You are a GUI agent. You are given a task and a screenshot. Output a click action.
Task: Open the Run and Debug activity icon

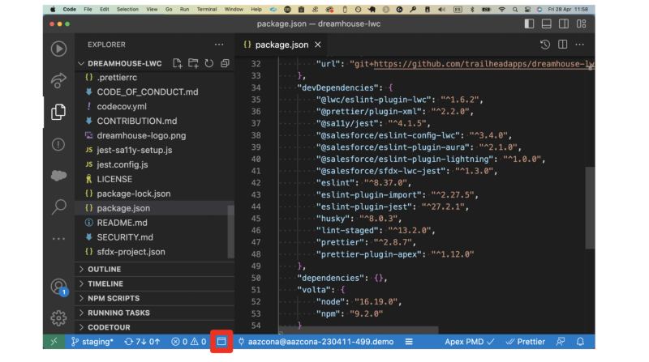coord(58,49)
